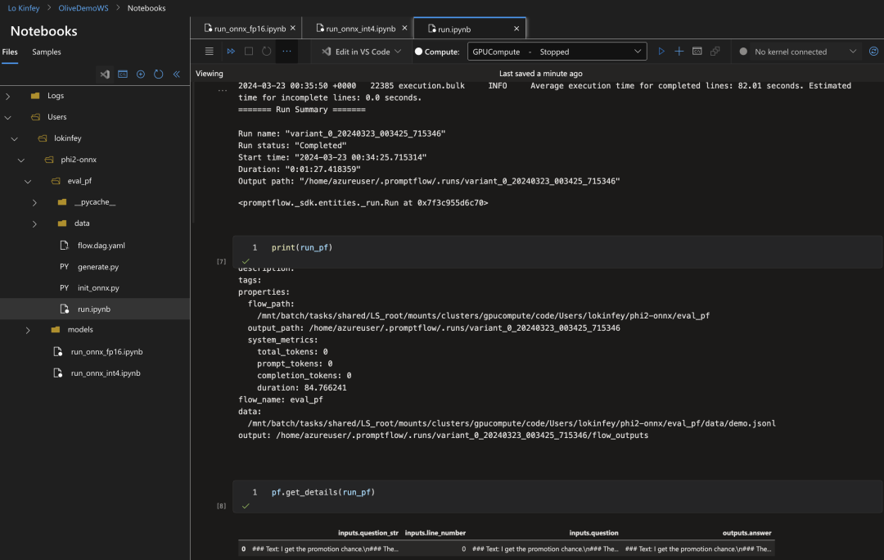Refresh the file explorer tree

[159, 74]
